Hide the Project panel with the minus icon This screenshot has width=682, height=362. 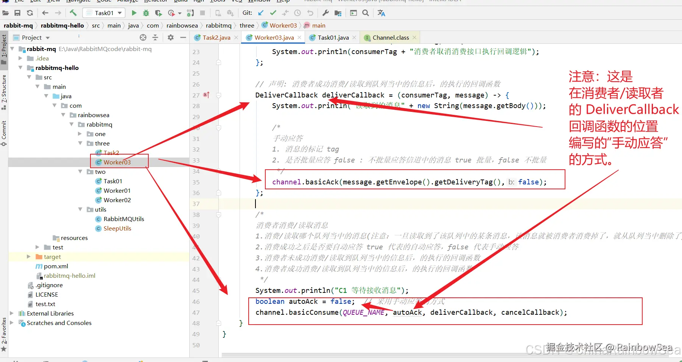tap(183, 37)
